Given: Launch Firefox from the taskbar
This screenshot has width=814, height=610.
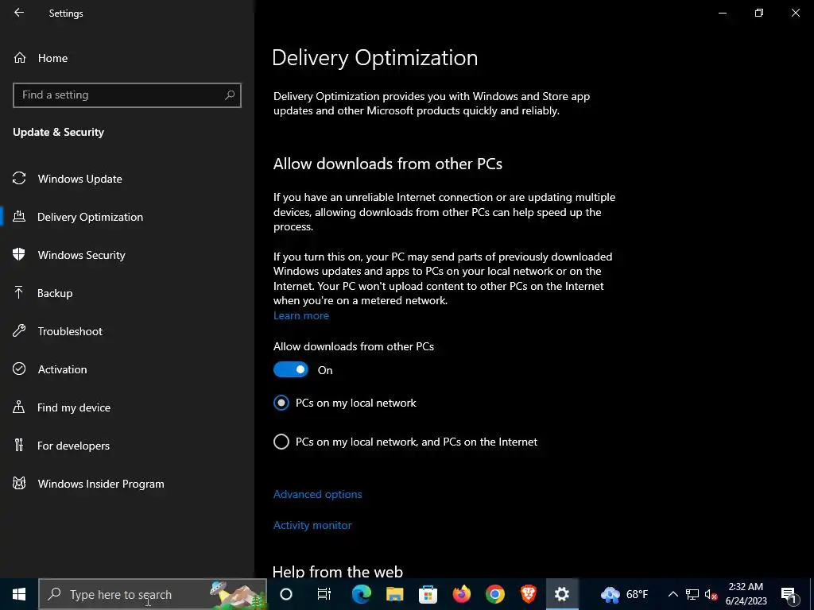Looking at the screenshot, I should tap(462, 594).
